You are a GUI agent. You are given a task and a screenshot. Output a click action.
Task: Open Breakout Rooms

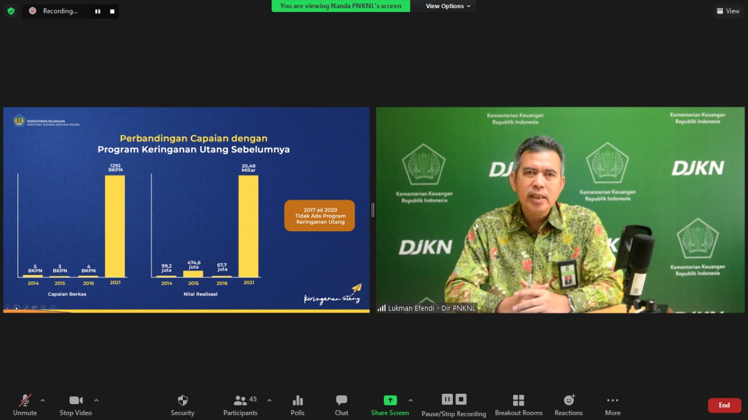518,404
